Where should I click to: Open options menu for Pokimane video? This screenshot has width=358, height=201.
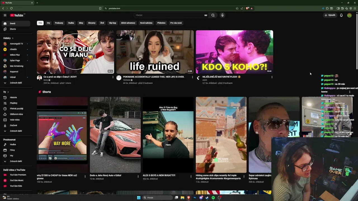(x=192, y=77)
